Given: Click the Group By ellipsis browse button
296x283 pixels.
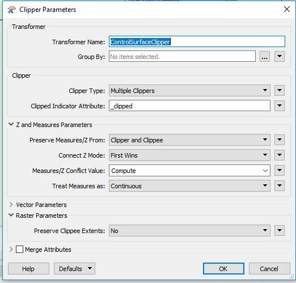Looking at the screenshot, I should point(264,56).
